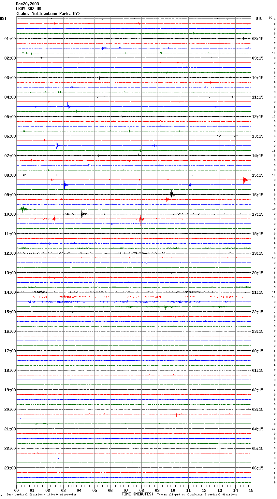Click the Each Vertical Division = 1000.00 microvolts note
The image size is (277, 499).
coord(41,494)
